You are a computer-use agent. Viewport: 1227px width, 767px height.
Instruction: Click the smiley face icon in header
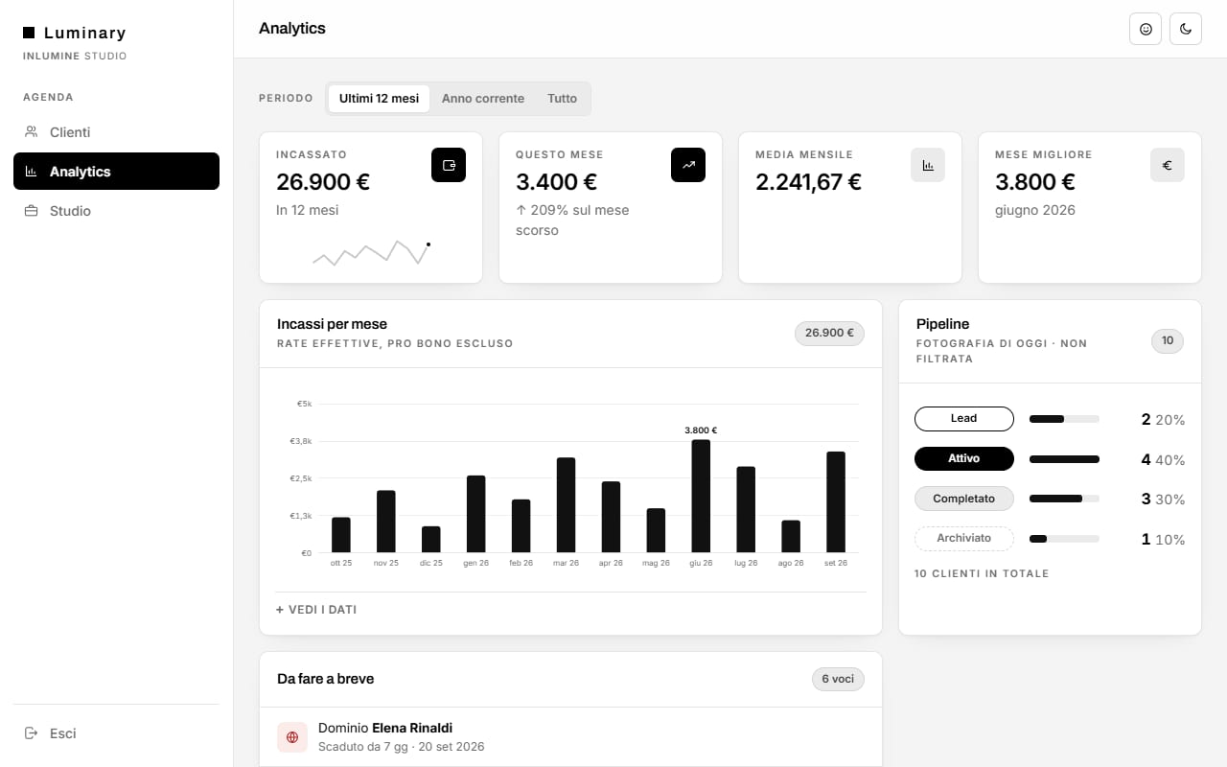coord(1146,29)
